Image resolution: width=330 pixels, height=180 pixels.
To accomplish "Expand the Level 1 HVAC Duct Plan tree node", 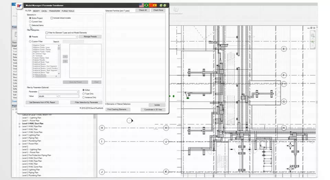I will pyautogui.click(x=20, y=124).
